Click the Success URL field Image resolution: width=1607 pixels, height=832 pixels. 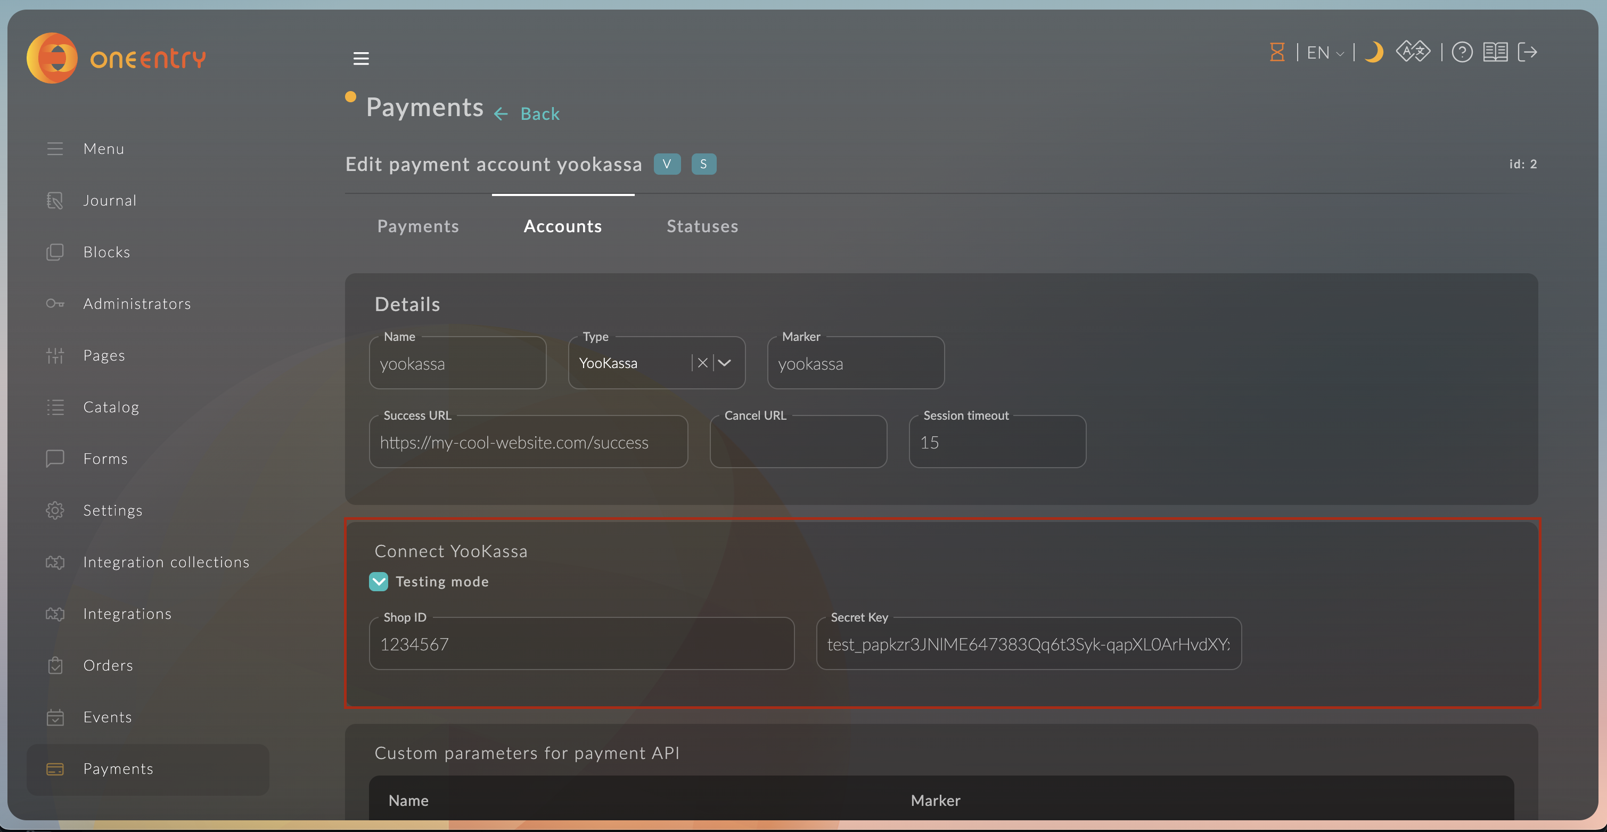pos(528,442)
